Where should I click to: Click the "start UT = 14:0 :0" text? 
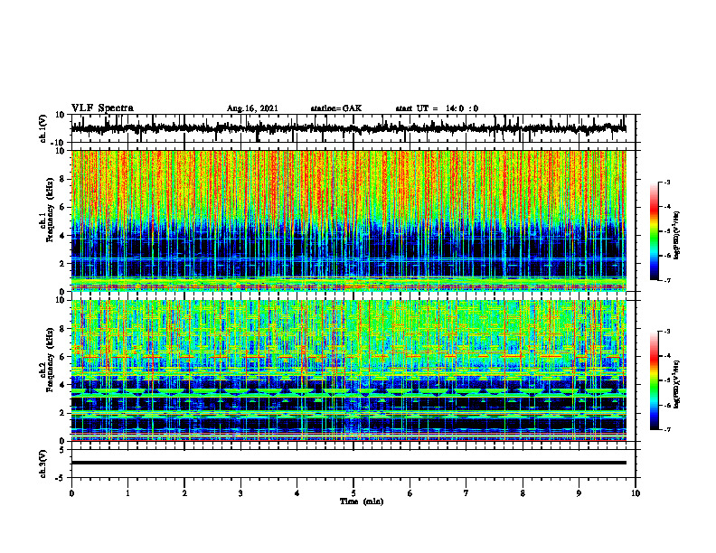[437, 108]
